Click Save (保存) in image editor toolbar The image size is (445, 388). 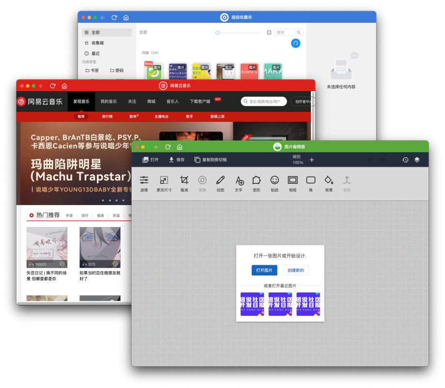[x=177, y=160]
